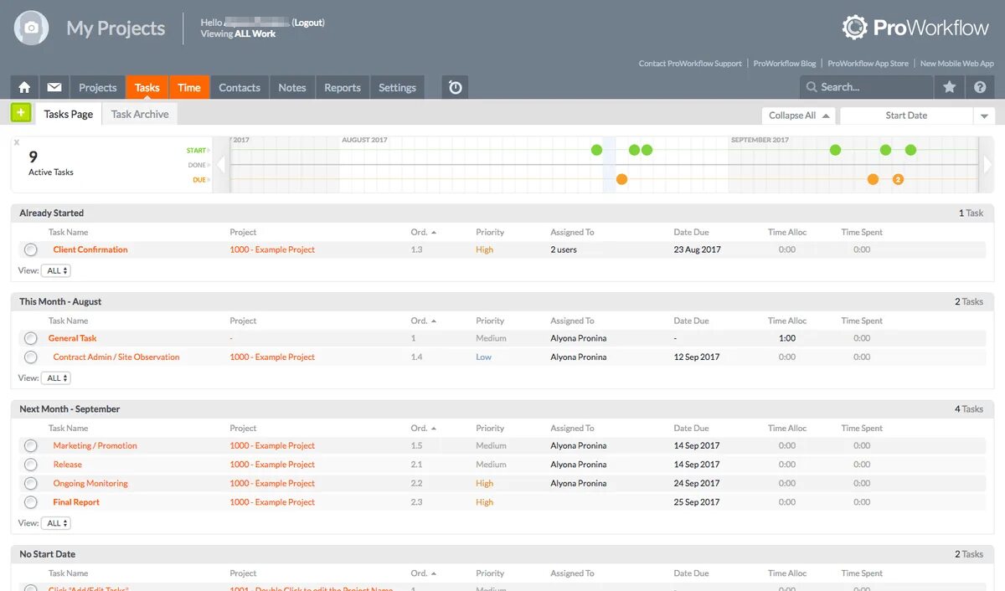The height and width of the screenshot is (591, 1005).
Task: Open the Final Report task
Action: tap(76, 502)
